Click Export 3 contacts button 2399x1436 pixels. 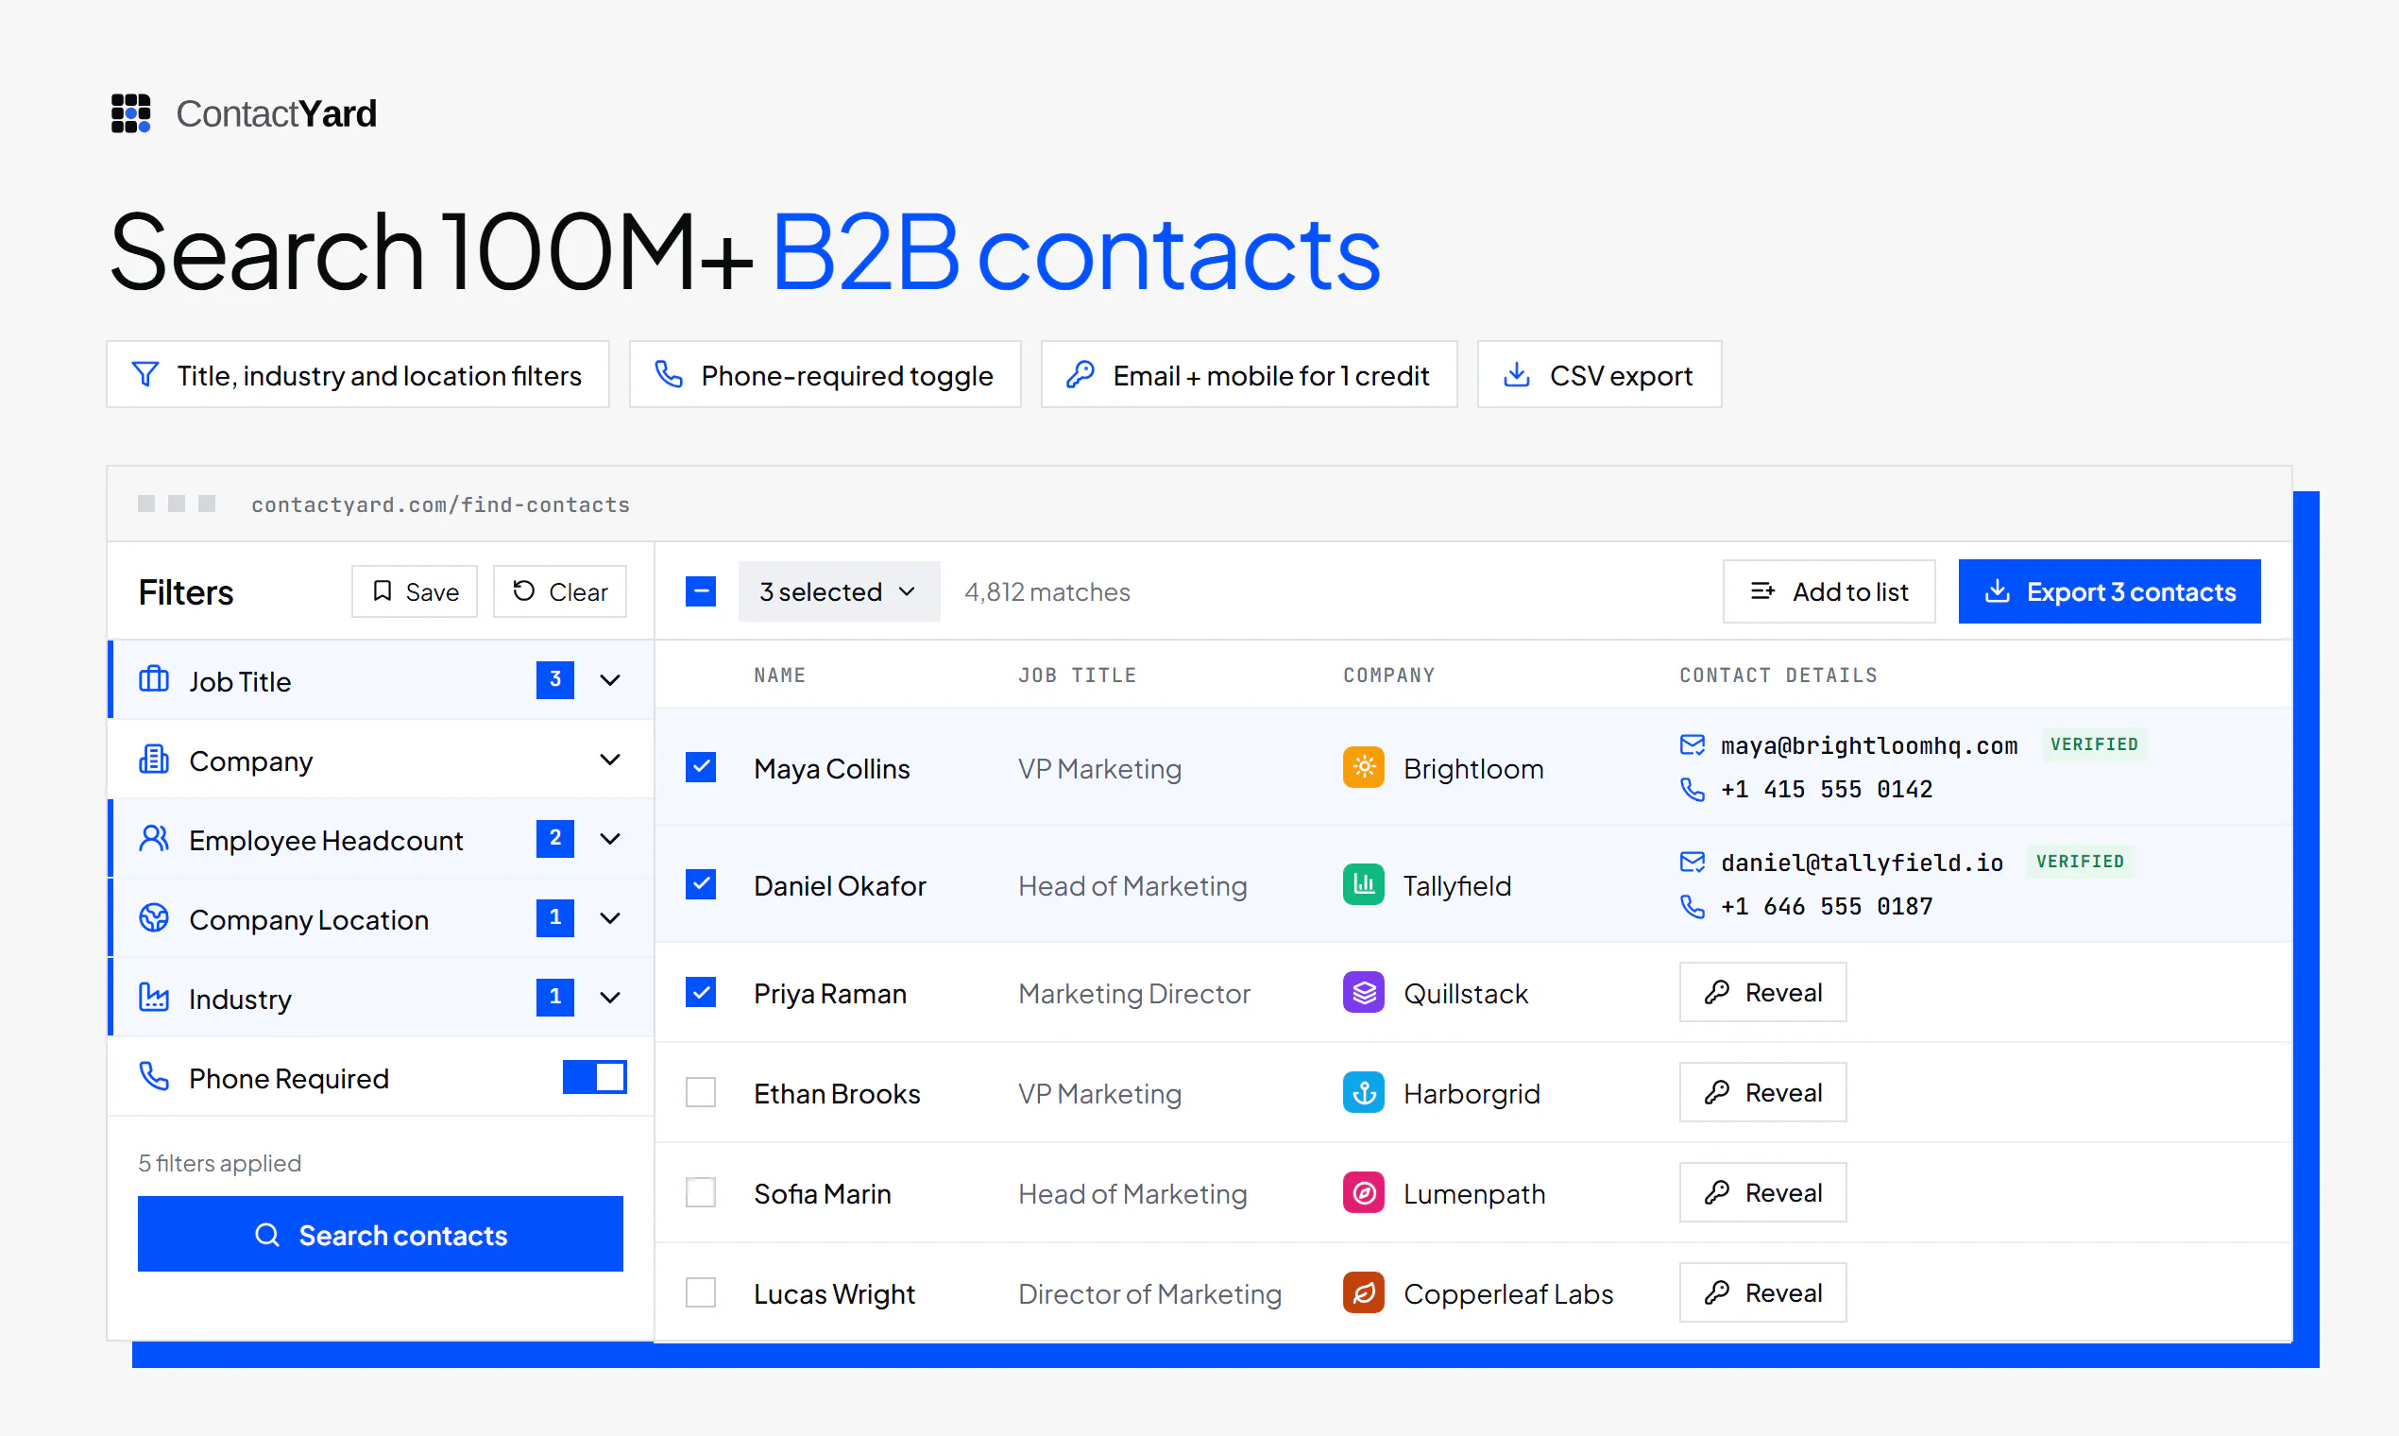click(2110, 591)
